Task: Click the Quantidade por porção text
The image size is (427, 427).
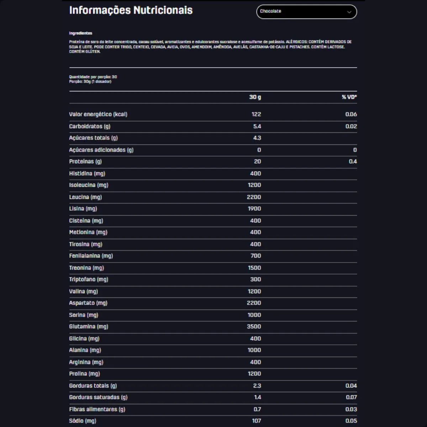Action: 93,77
